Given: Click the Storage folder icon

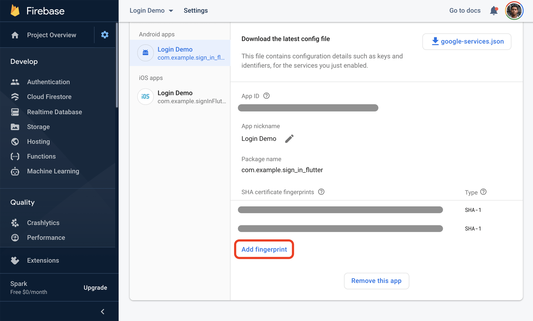Looking at the screenshot, I should 15,127.
